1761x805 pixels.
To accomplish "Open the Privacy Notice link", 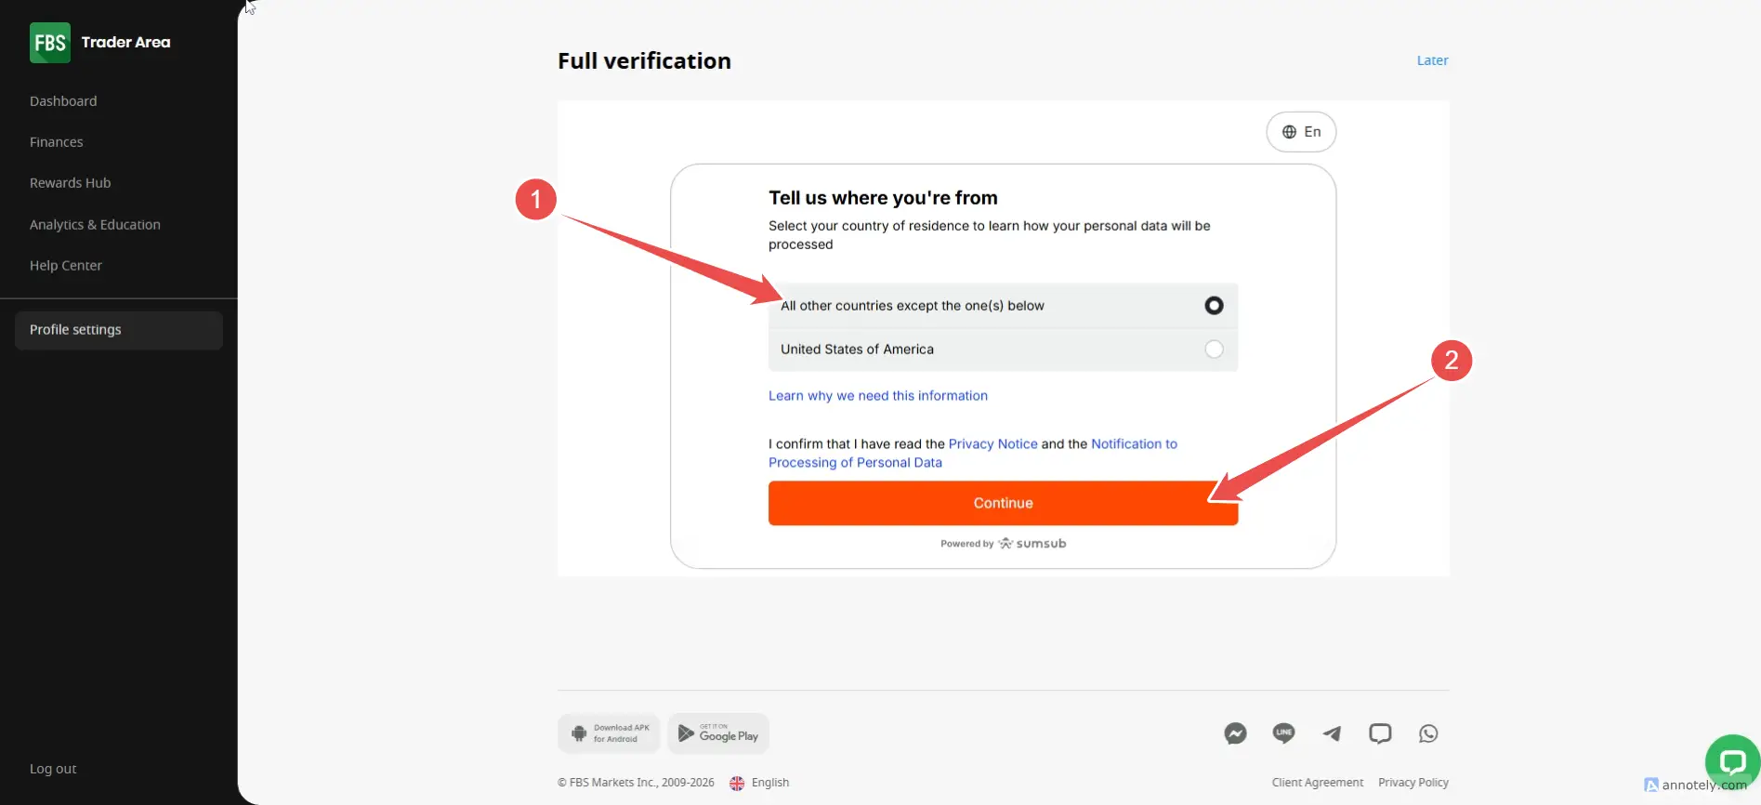I will (x=992, y=444).
